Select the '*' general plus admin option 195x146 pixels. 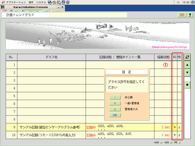click(x=115, y=103)
